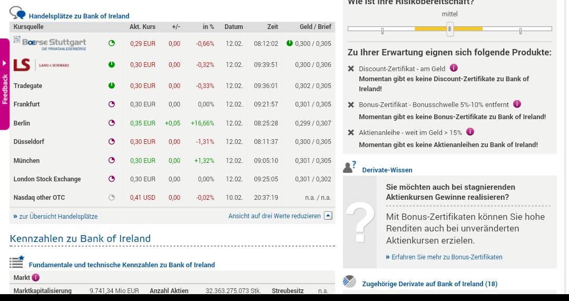The image size is (569, 301).
Task: Click the -1,31% value in Düsseldorf row
Action: coord(205,142)
